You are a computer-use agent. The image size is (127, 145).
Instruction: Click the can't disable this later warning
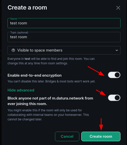(x=51, y=81)
